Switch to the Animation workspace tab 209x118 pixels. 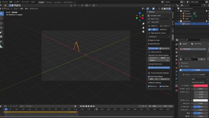(x=57, y=2)
